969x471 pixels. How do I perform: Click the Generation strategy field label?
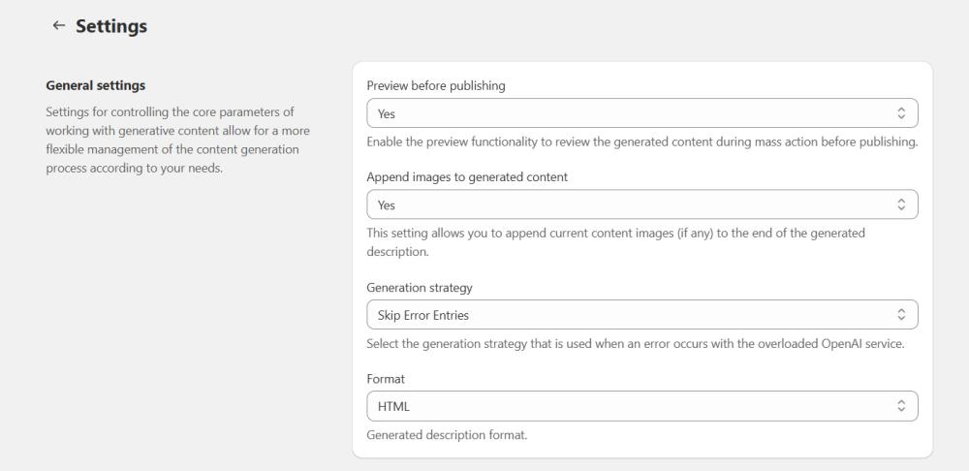coord(419,288)
